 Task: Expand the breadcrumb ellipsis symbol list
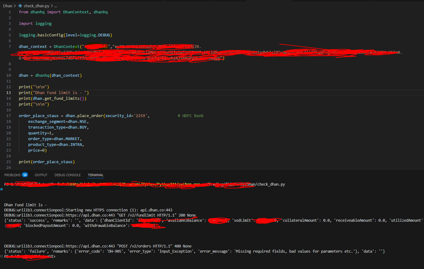(55, 6)
